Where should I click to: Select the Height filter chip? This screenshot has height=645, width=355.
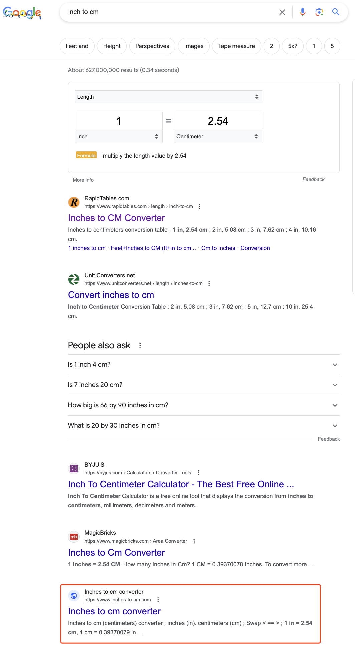tap(112, 46)
